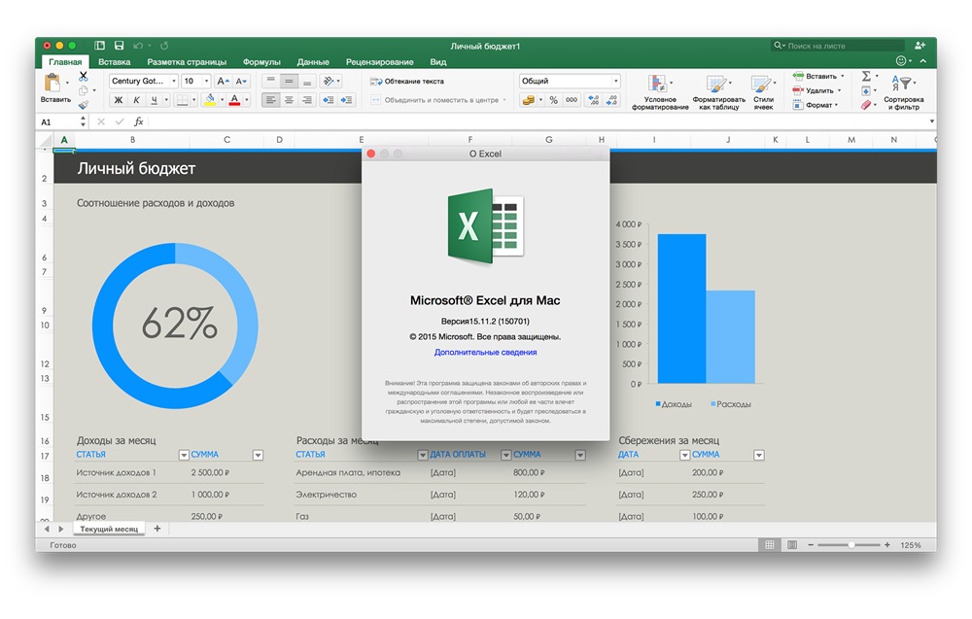
Task: Click the Cut scissors icon
Action: point(83,76)
